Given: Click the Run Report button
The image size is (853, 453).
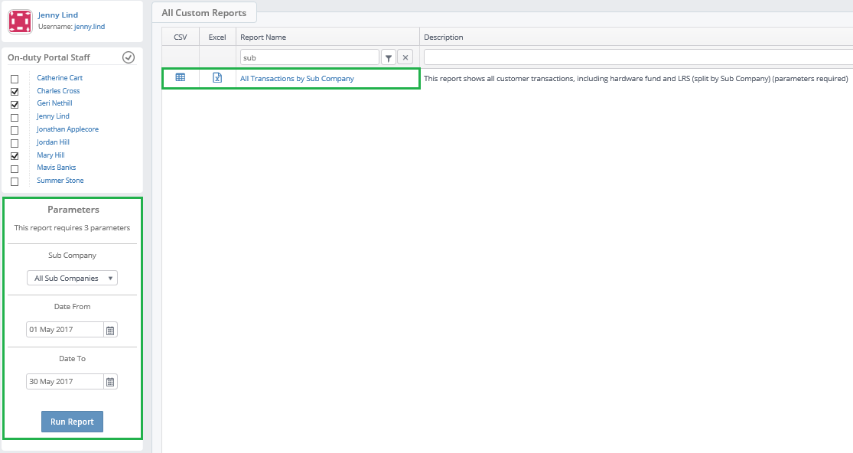Looking at the screenshot, I should pyautogui.click(x=73, y=422).
